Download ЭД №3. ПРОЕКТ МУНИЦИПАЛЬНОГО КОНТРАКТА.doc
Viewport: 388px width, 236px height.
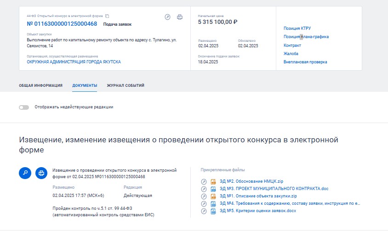point(274,189)
